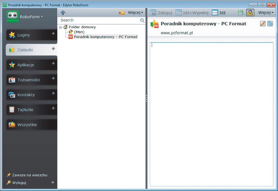
Task: Add a new identity with Tożsamości plus
Action: coord(53,78)
